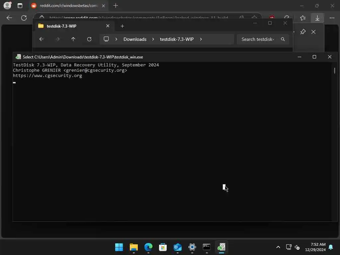The image size is (340, 255).
Task: Open the Edge favorites list icon
Action: [x=303, y=18]
